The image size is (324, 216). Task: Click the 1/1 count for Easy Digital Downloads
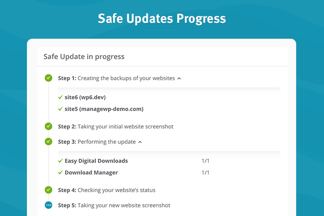click(x=205, y=161)
